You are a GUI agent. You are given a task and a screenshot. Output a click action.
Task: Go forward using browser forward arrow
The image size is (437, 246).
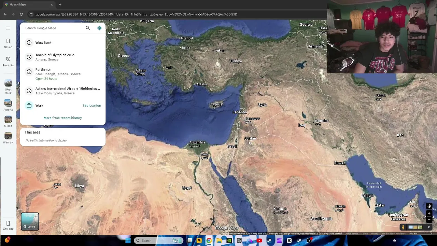tap(13, 14)
